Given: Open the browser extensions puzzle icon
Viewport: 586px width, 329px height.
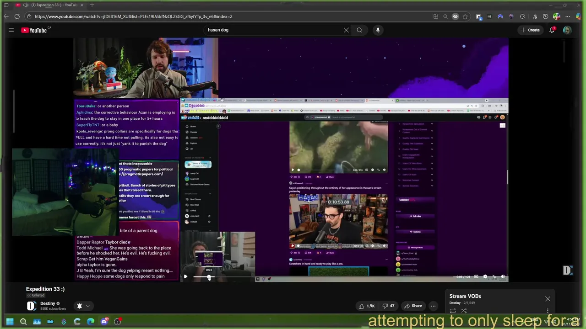Looking at the screenshot, I should (522, 16).
